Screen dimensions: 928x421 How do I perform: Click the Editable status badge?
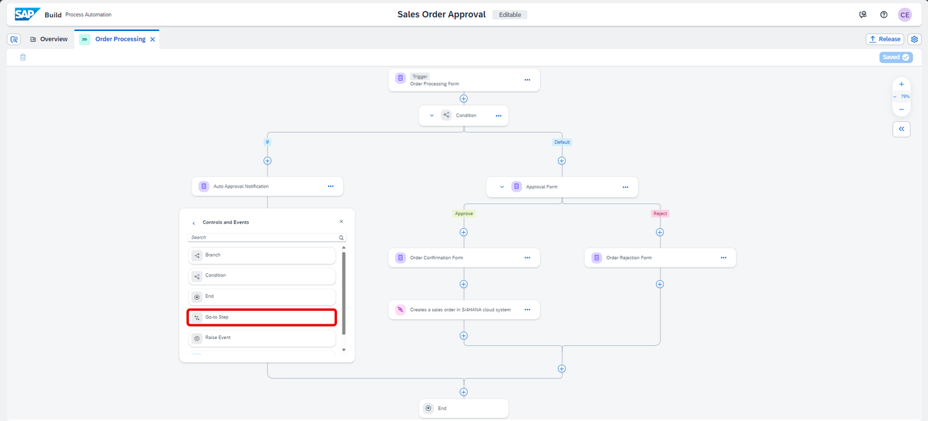(510, 14)
